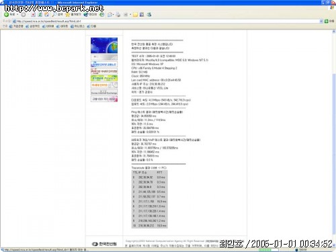
Task: Click the blue space and earth banner image
Action: 104,46
